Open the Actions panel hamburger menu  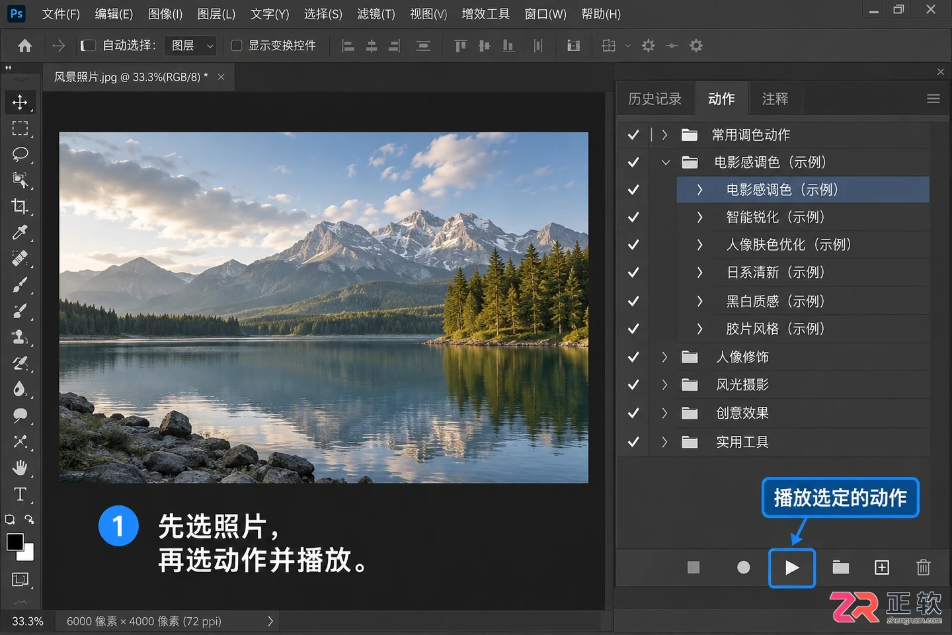[933, 99]
